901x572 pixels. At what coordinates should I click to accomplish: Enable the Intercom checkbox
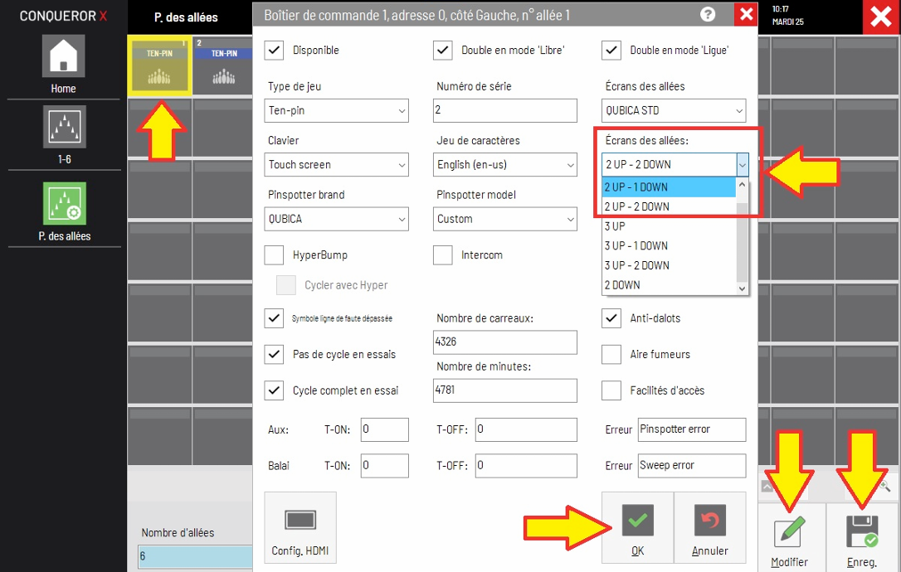pos(442,255)
